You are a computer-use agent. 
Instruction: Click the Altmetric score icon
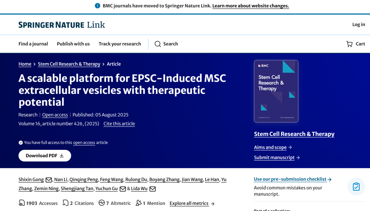point(101,203)
